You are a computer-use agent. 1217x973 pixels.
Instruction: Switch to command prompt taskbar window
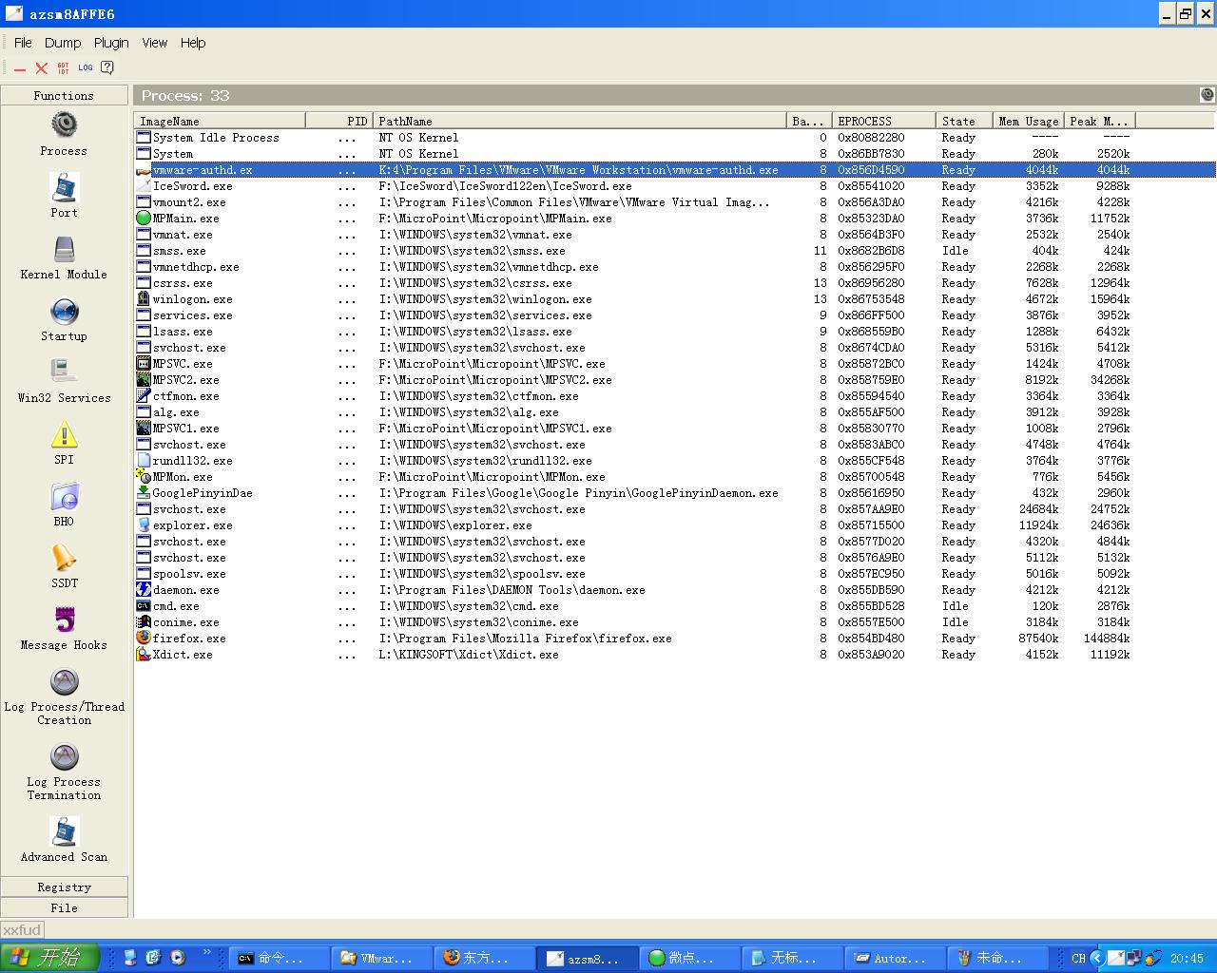tap(279, 958)
